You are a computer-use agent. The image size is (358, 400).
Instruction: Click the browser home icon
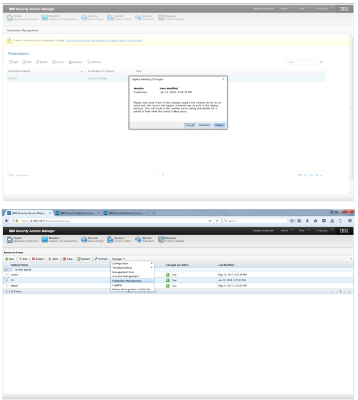click(x=316, y=221)
